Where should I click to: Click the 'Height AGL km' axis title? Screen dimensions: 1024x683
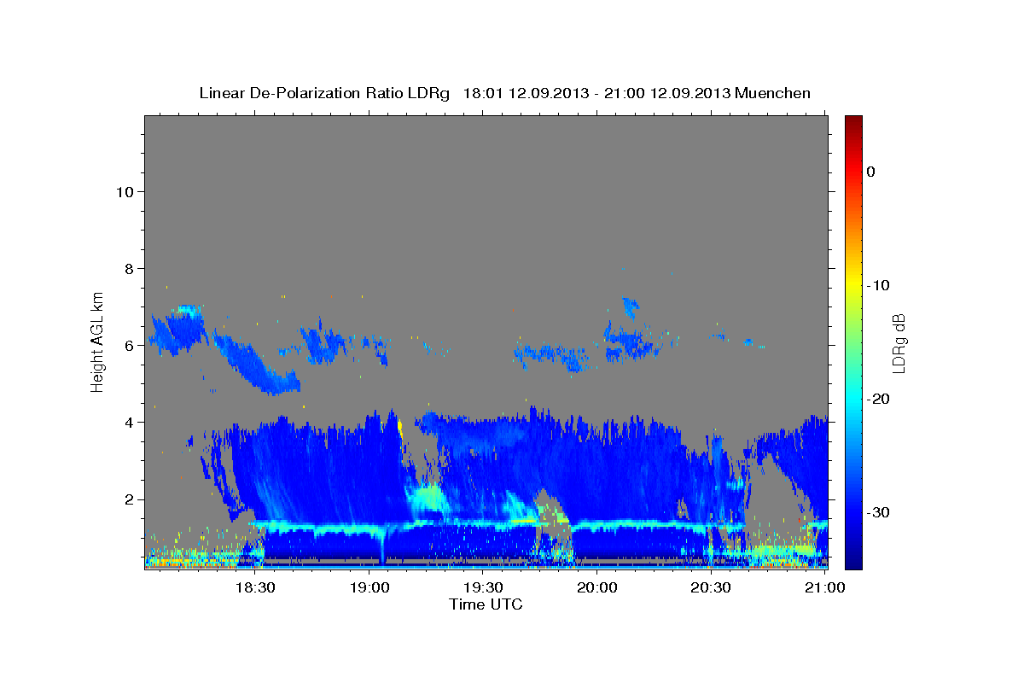click(98, 341)
